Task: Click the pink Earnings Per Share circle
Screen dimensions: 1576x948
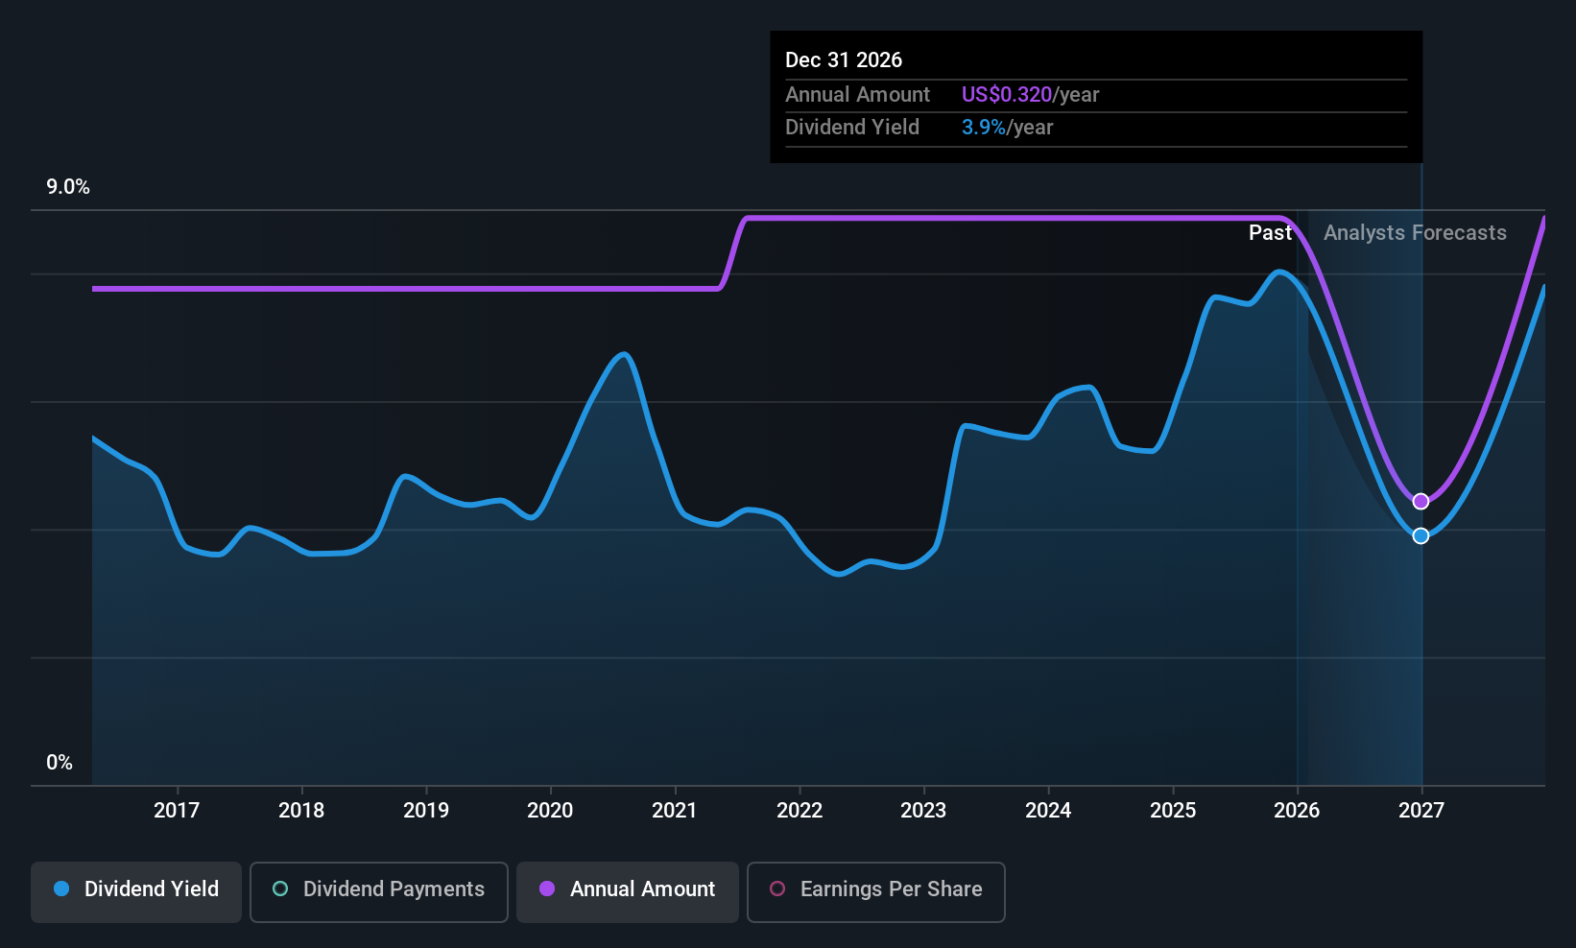Action: click(x=777, y=889)
